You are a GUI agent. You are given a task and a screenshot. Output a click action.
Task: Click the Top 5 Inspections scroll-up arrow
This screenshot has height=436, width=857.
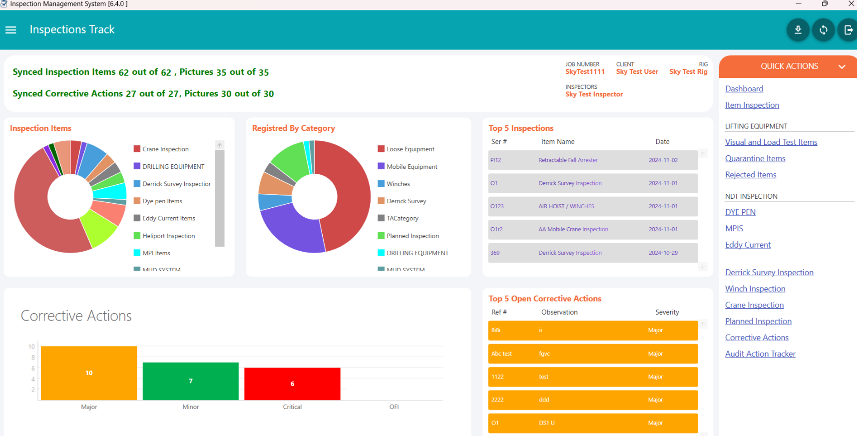(x=703, y=154)
